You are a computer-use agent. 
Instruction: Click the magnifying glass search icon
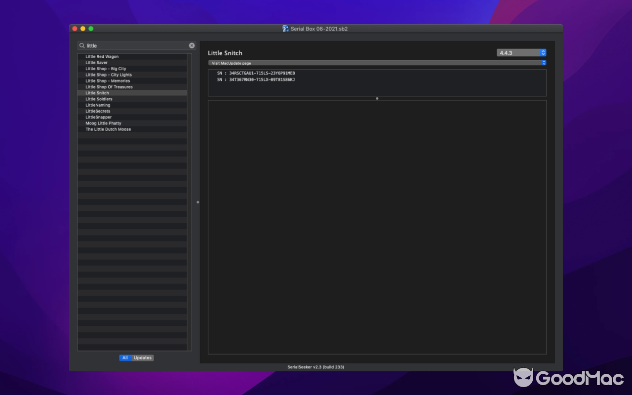pos(82,45)
